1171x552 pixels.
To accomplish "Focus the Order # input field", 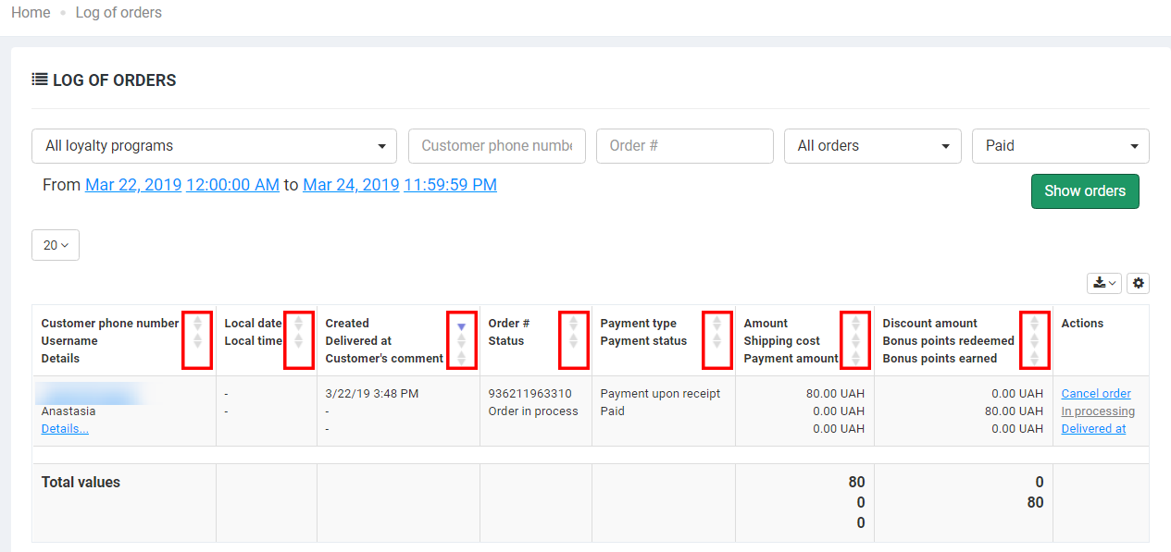I will 684,146.
